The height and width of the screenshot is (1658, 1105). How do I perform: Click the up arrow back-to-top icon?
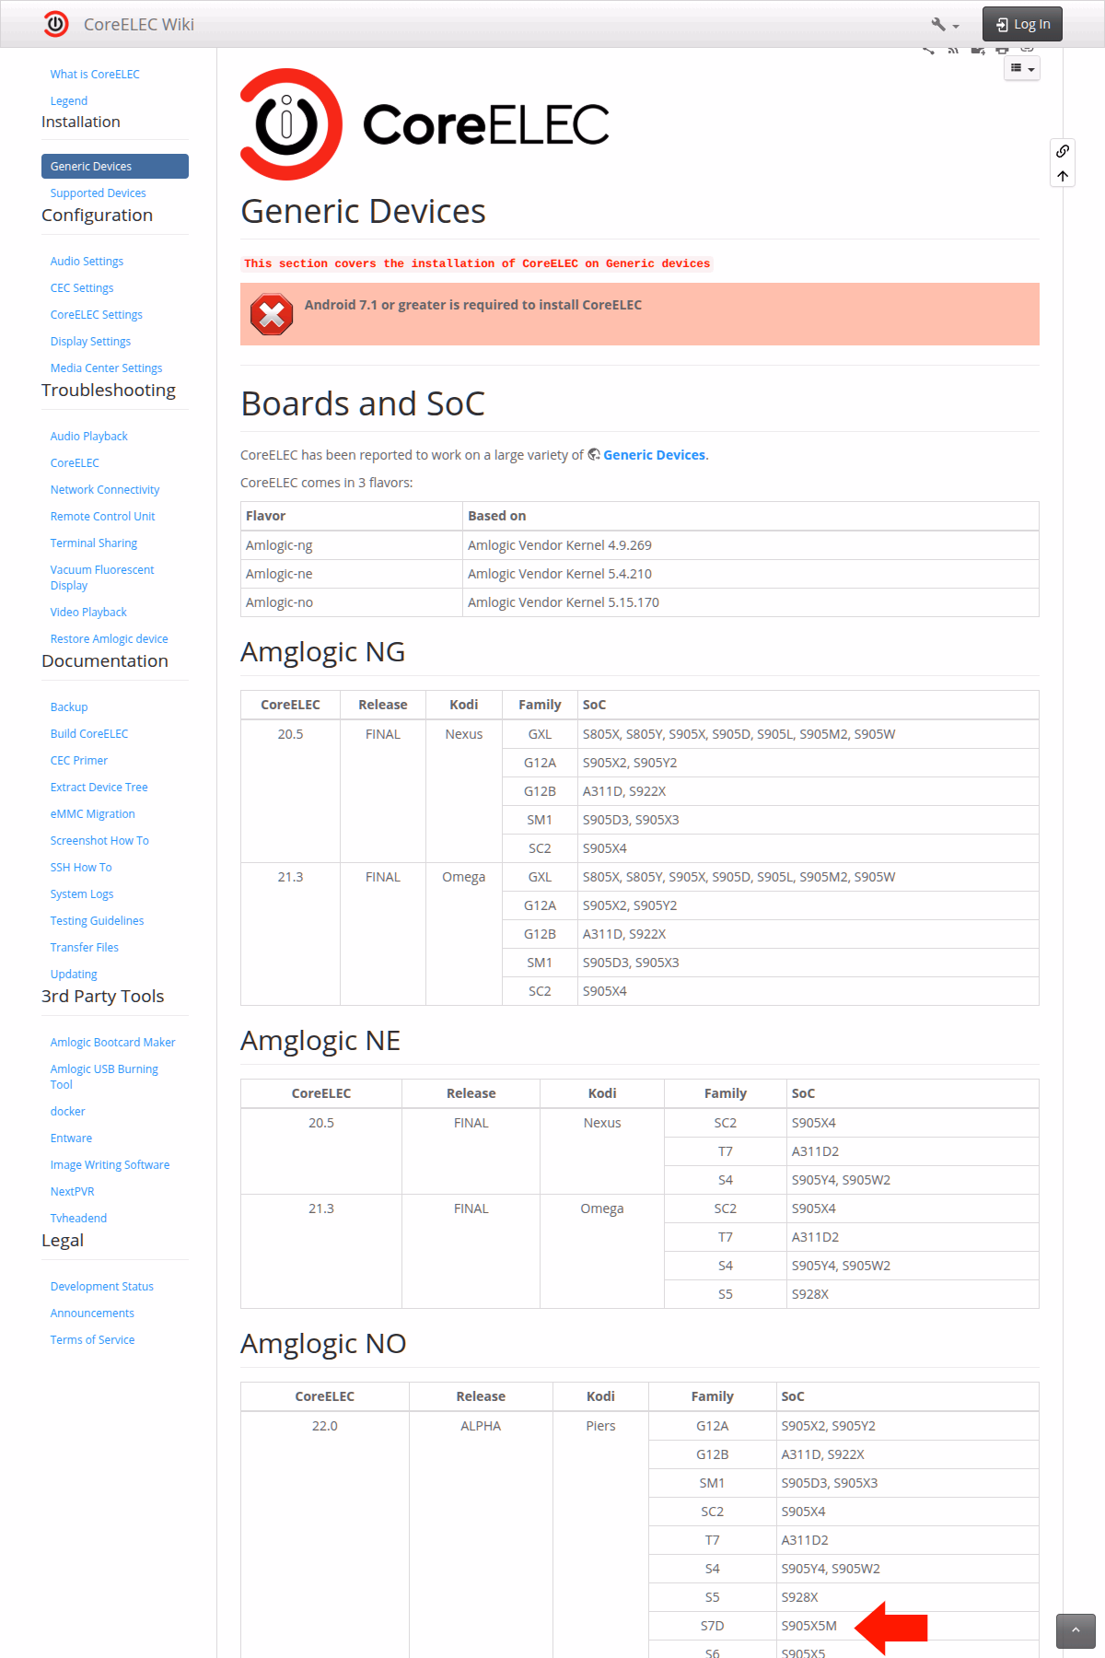(x=1063, y=176)
